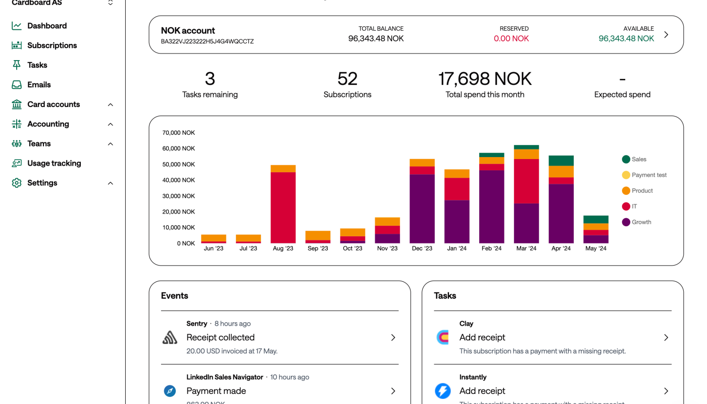Expand the Teams menu chevron
The image size is (707, 404).
coord(111,144)
